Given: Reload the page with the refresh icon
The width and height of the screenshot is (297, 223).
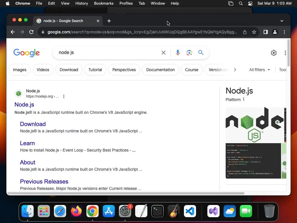Looking at the screenshot, I should point(31,32).
